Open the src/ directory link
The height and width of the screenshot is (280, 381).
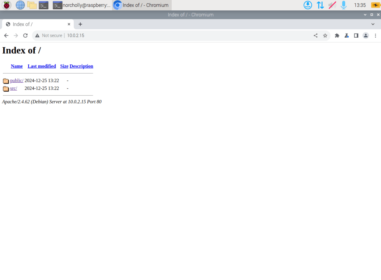(x=13, y=88)
